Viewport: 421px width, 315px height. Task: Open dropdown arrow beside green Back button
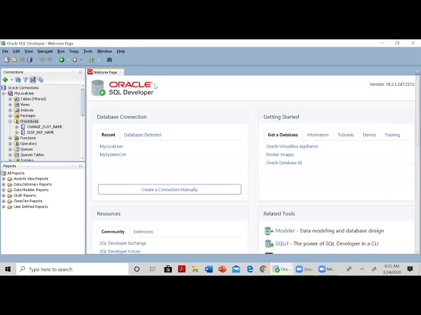[x=68, y=60]
